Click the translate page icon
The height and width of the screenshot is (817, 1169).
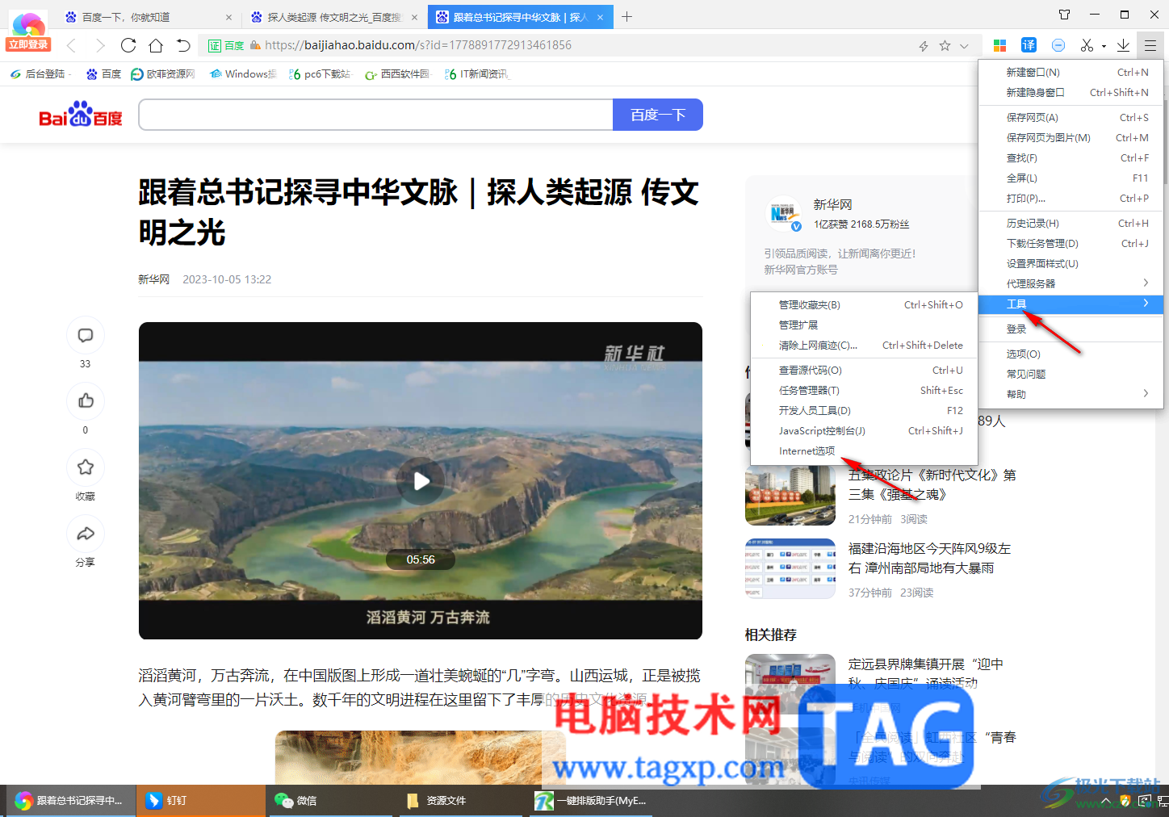[x=1029, y=45]
